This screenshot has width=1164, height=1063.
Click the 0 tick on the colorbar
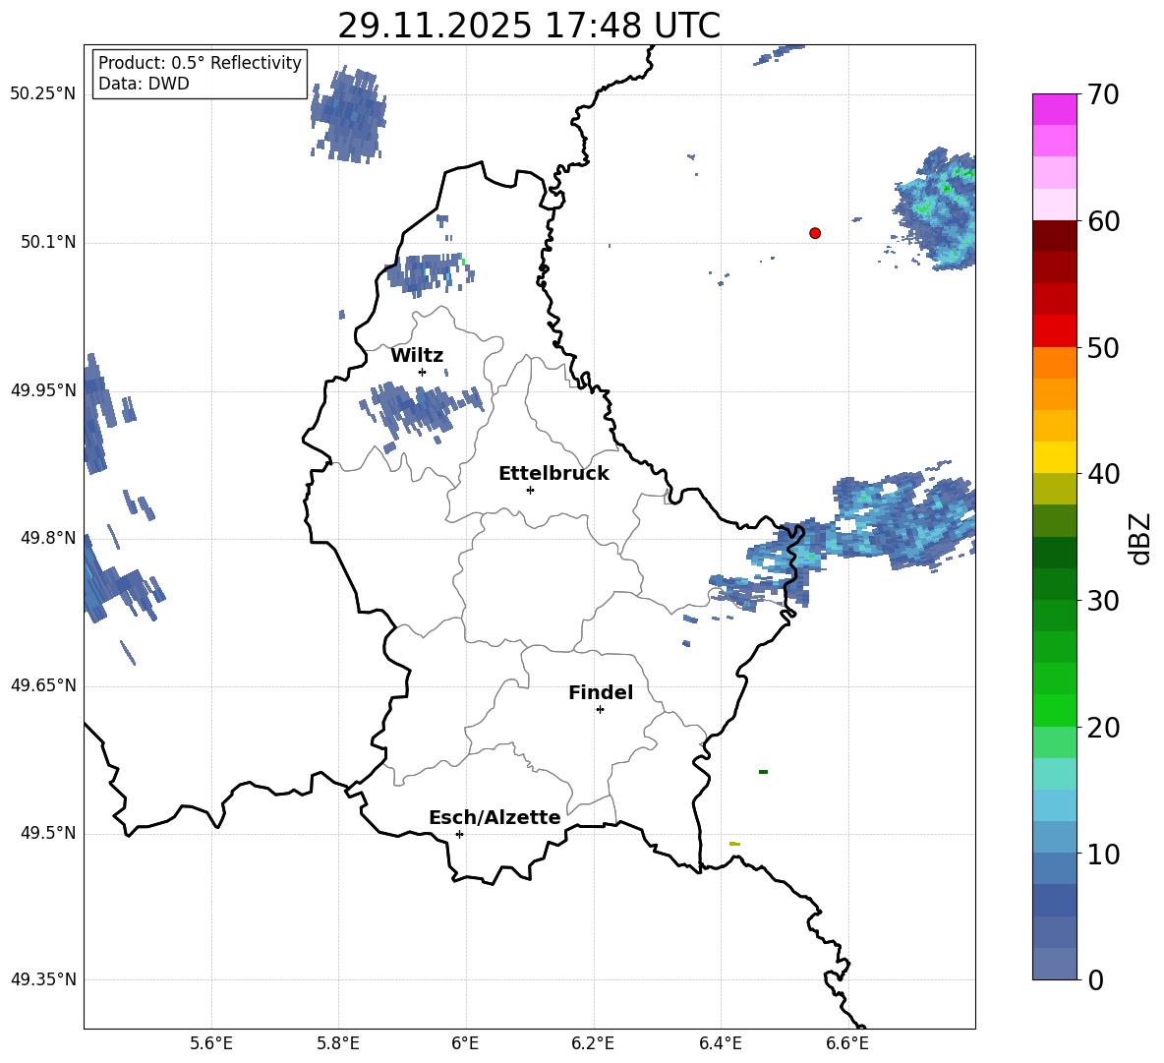coord(1096,979)
